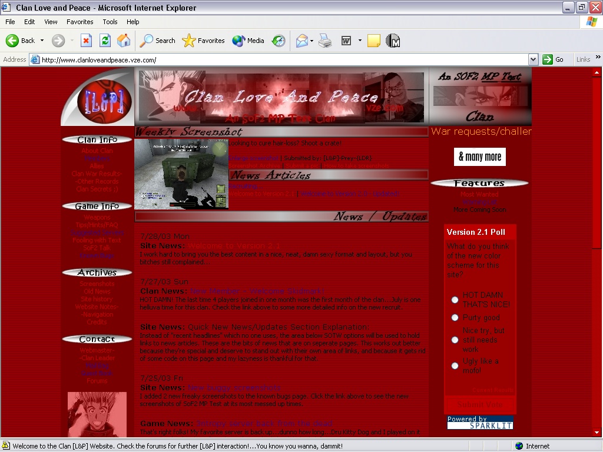Open 'Welcome to Version 2.1' news article link
The width and height of the screenshot is (603, 452).
(262, 194)
